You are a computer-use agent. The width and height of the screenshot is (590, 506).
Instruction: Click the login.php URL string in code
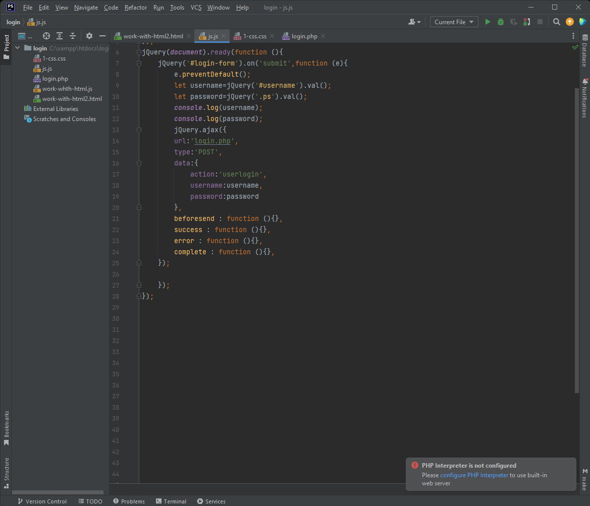click(x=212, y=141)
